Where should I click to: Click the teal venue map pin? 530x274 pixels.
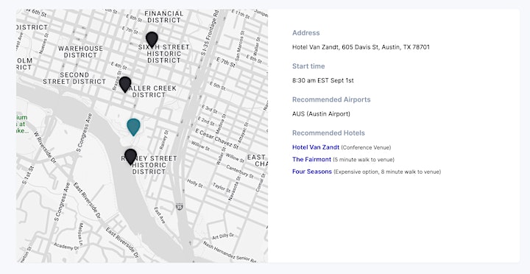133,127
